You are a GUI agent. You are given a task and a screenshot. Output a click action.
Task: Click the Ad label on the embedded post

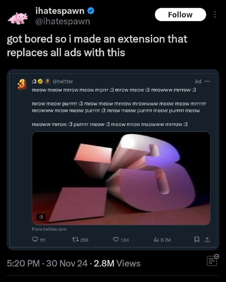(198, 81)
